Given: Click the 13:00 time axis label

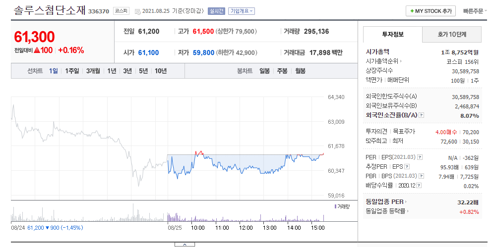Looking at the screenshot, I should [x=270, y=228].
